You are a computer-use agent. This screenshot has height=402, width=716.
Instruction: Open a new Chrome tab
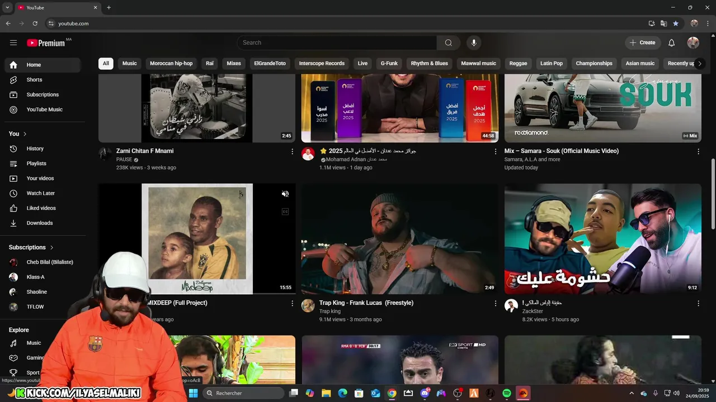(x=109, y=7)
